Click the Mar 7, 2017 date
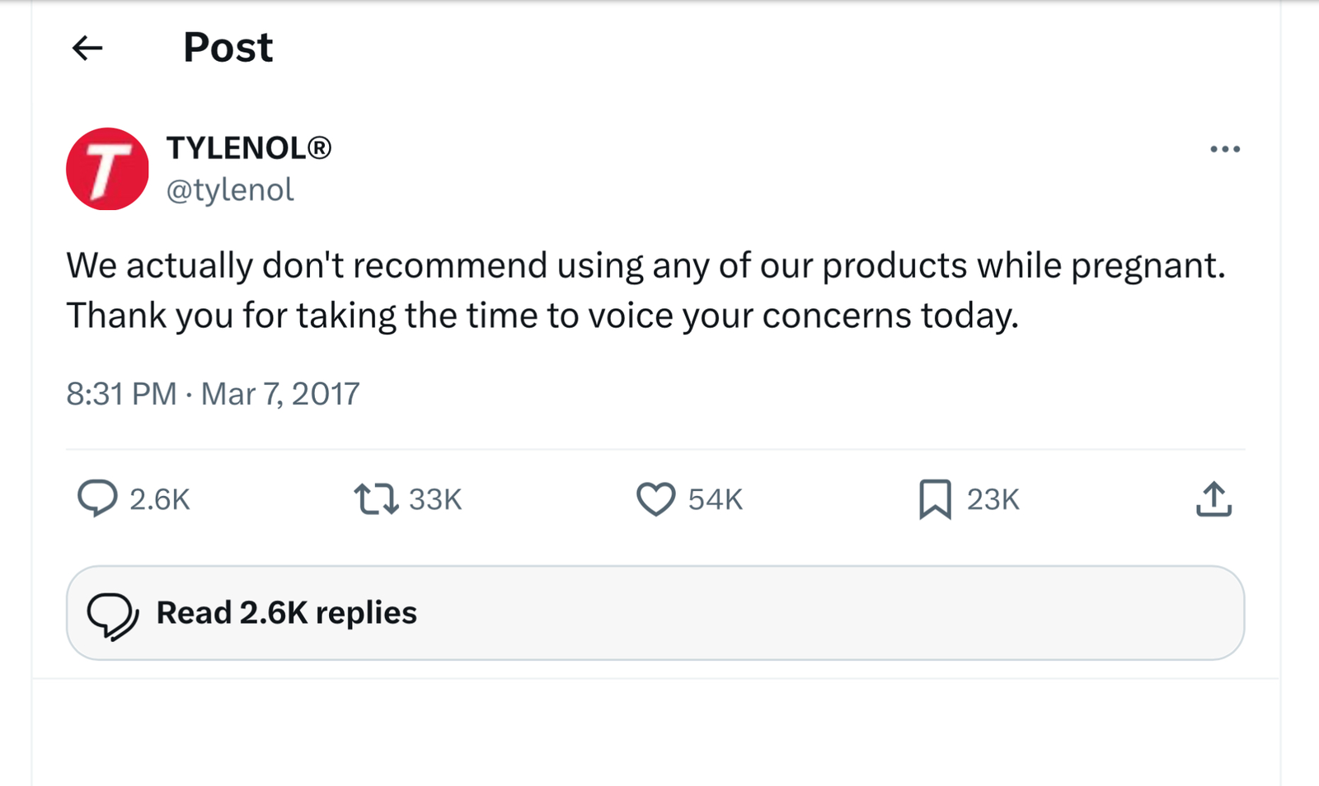 click(280, 394)
